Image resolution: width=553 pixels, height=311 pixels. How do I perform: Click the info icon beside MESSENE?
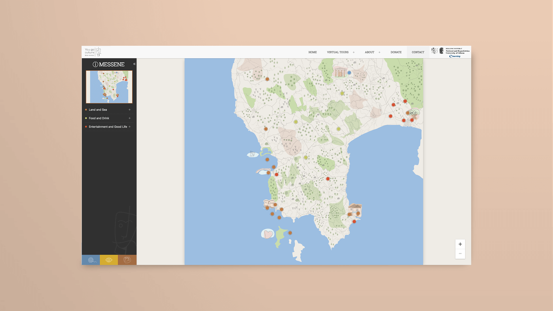(95, 65)
